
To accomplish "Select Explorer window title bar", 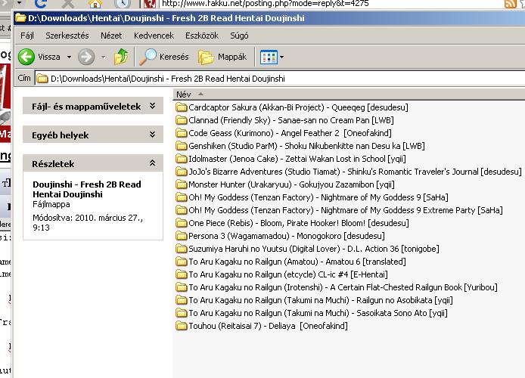I will [269, 17].
